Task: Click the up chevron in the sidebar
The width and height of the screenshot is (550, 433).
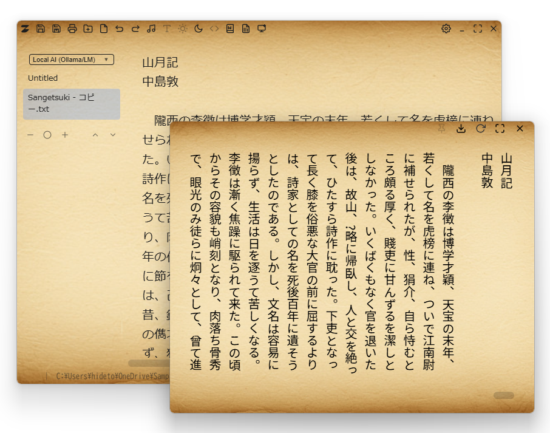Action: [95, 135]
